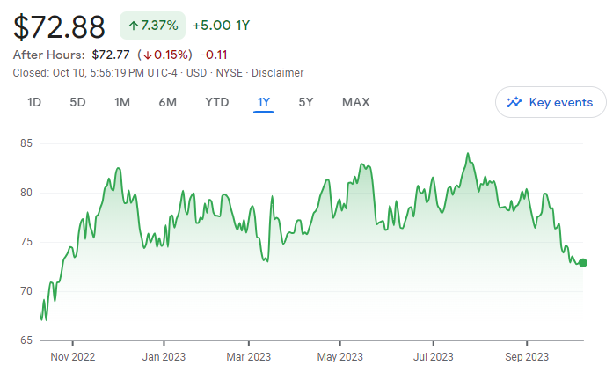Click the green dot at chart's end
Screen dimensions: 613x380
pyautogui.click(x=582, y=262)
